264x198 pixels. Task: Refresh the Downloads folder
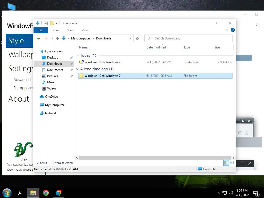click(x=137, y=39)
